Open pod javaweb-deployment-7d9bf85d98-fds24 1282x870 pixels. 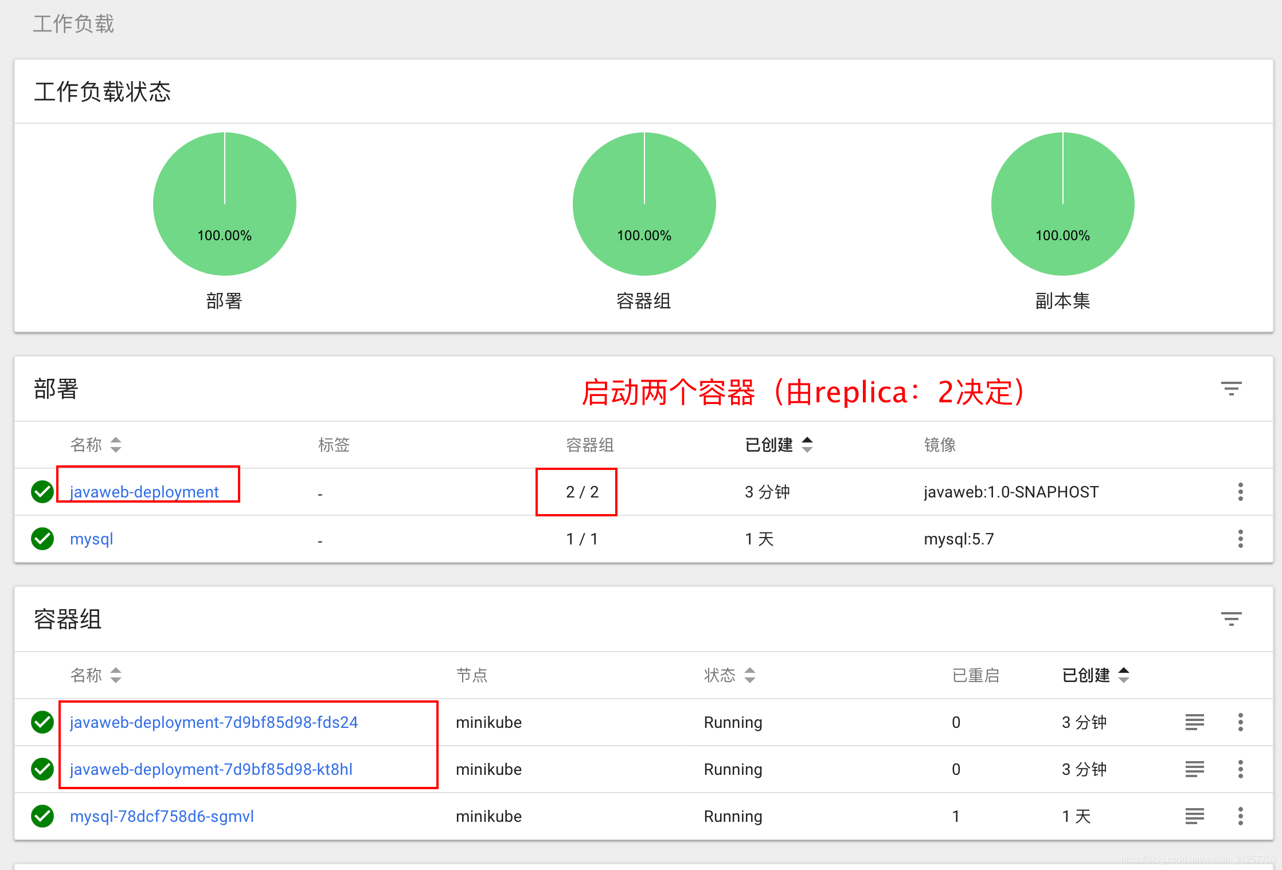click(214, 722)
